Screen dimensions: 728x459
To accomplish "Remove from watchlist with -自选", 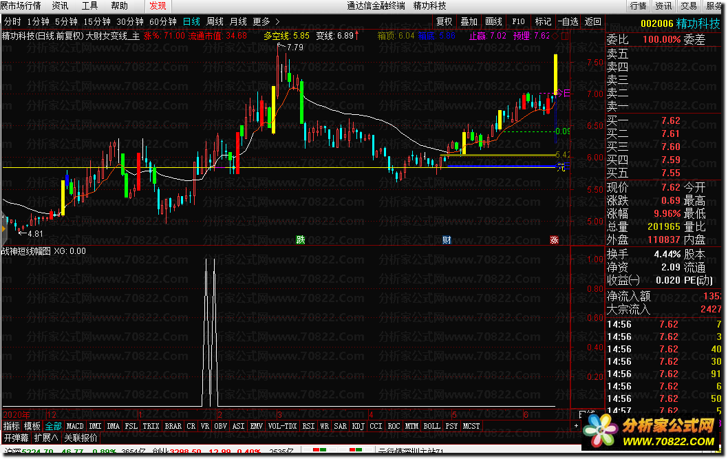I will click(x=568, y=22).
